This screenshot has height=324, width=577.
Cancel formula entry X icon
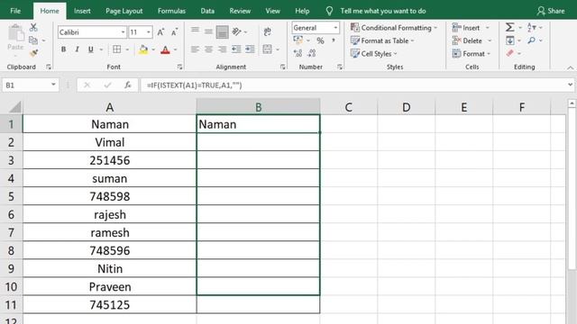(x=87, y=85)
